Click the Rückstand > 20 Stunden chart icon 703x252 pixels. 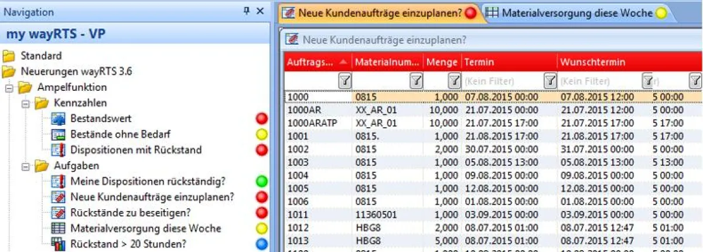click(59, 244)
